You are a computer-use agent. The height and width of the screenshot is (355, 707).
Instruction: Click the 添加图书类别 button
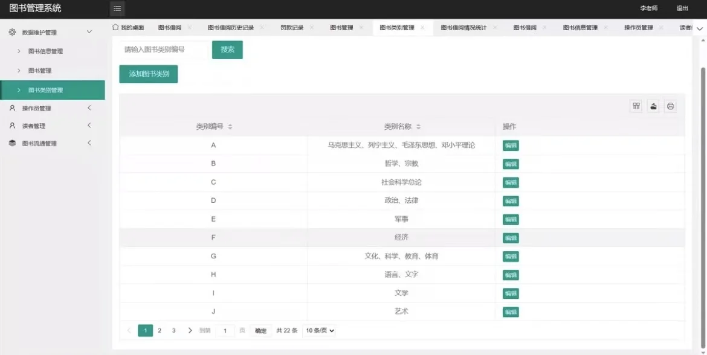[148, 73]
